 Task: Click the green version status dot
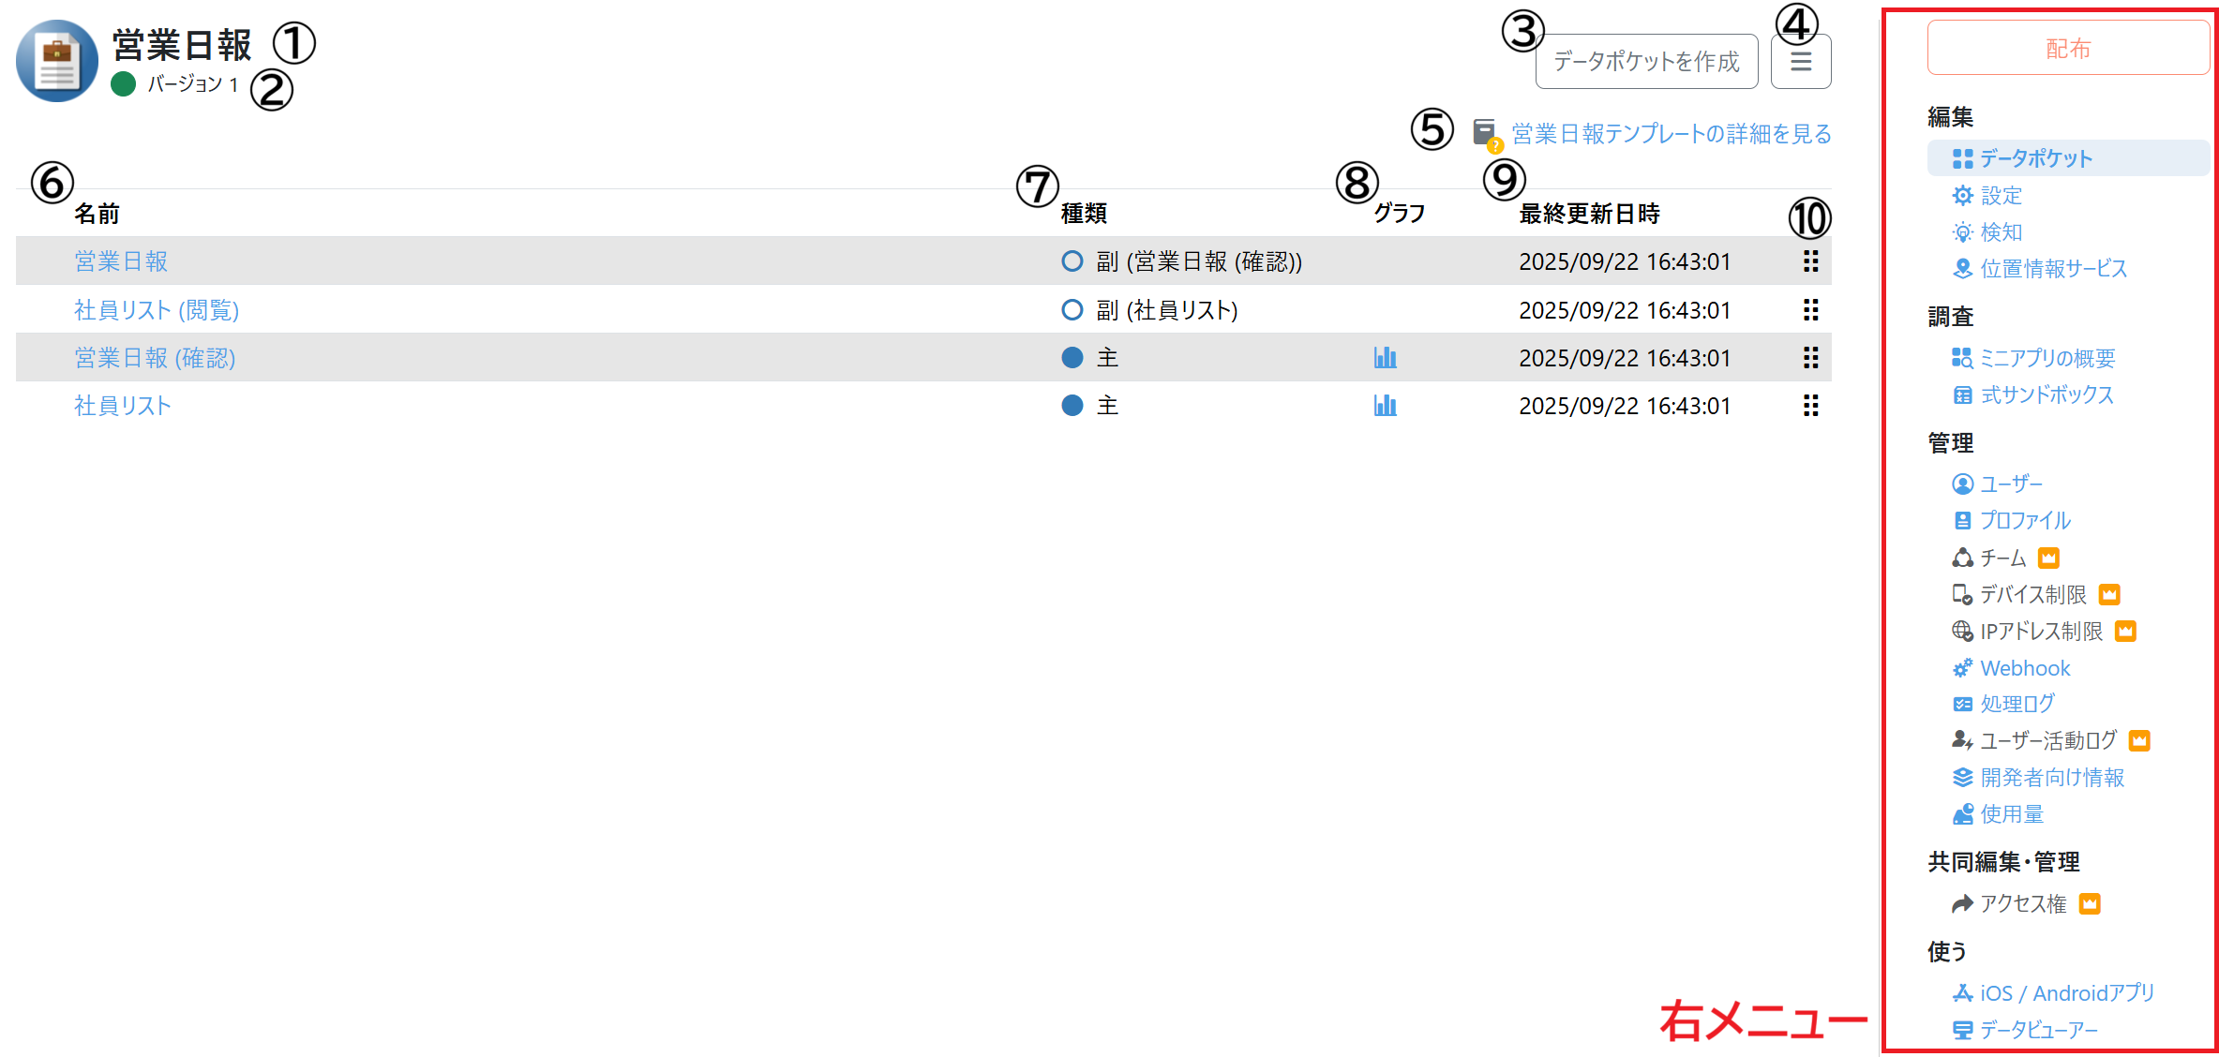124,84
